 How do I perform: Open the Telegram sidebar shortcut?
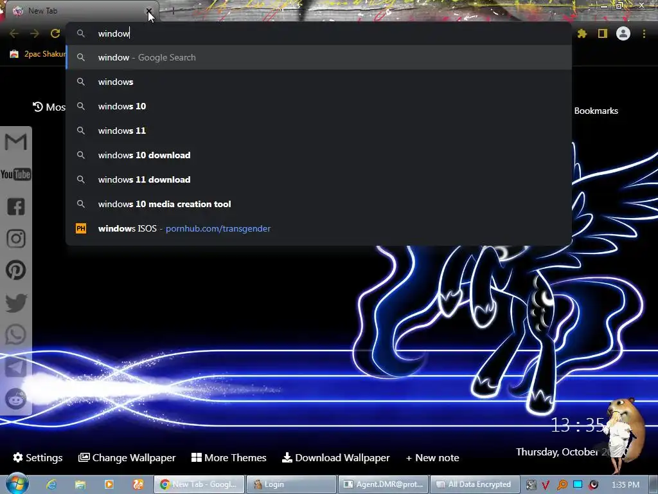coord(16,367)
